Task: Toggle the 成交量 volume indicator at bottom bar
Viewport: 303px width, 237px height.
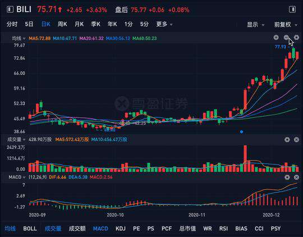Action: pos(53,229)
